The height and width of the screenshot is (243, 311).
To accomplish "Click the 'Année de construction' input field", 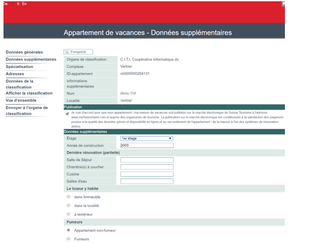I will point(147,145).
